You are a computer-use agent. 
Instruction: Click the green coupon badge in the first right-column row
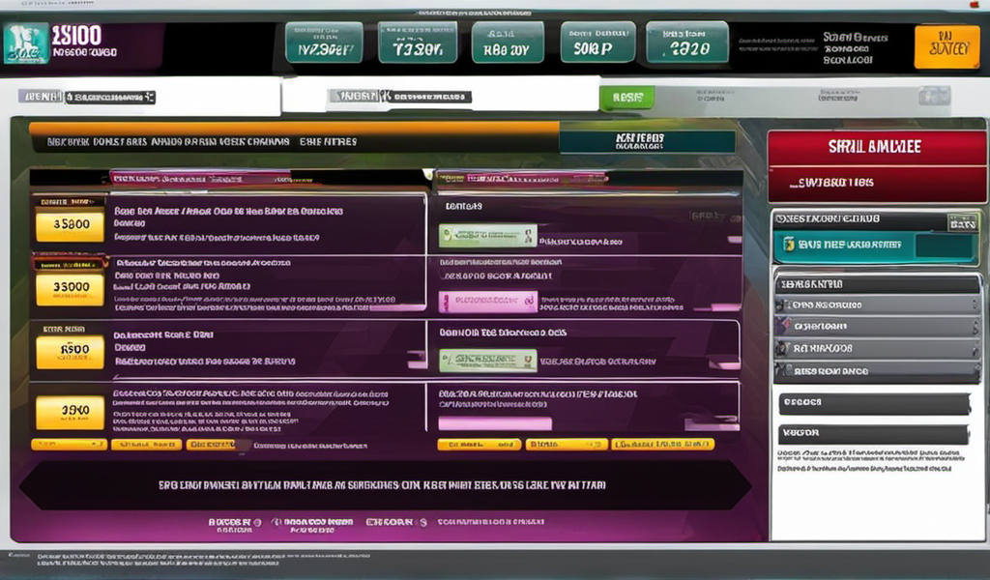click(487, 235)
